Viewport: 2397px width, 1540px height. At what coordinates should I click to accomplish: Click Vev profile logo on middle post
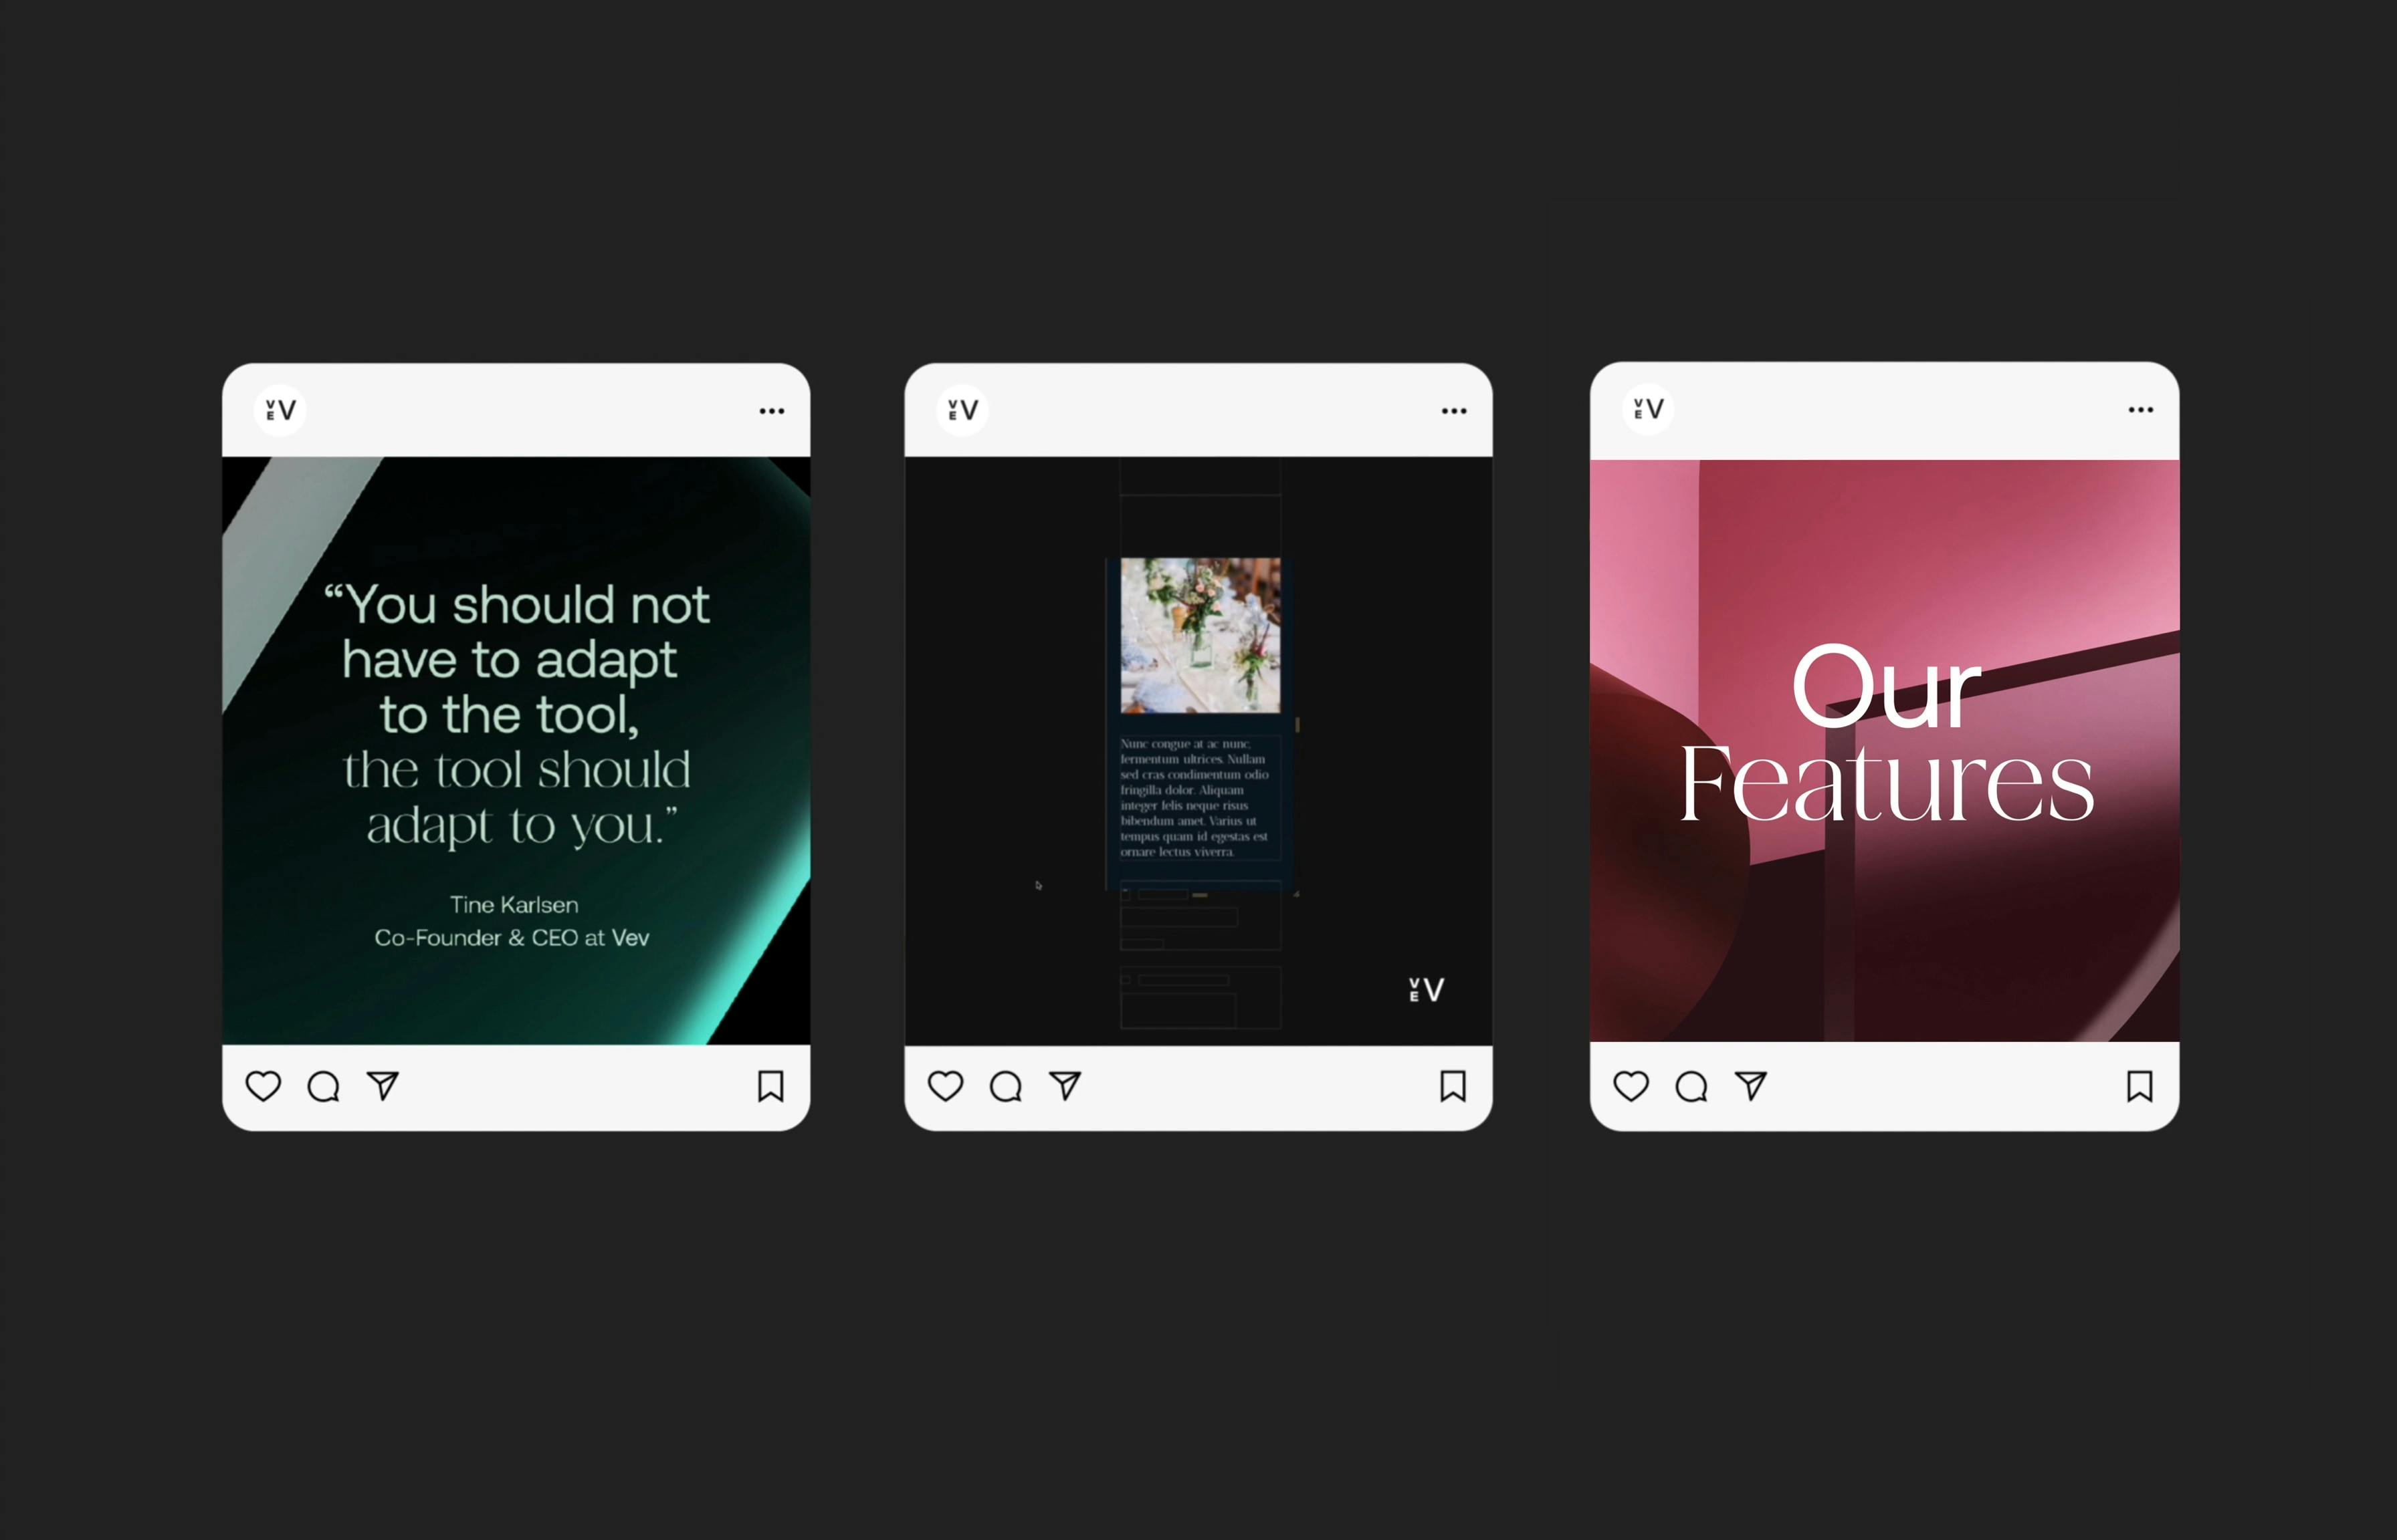tap(962, 410)
